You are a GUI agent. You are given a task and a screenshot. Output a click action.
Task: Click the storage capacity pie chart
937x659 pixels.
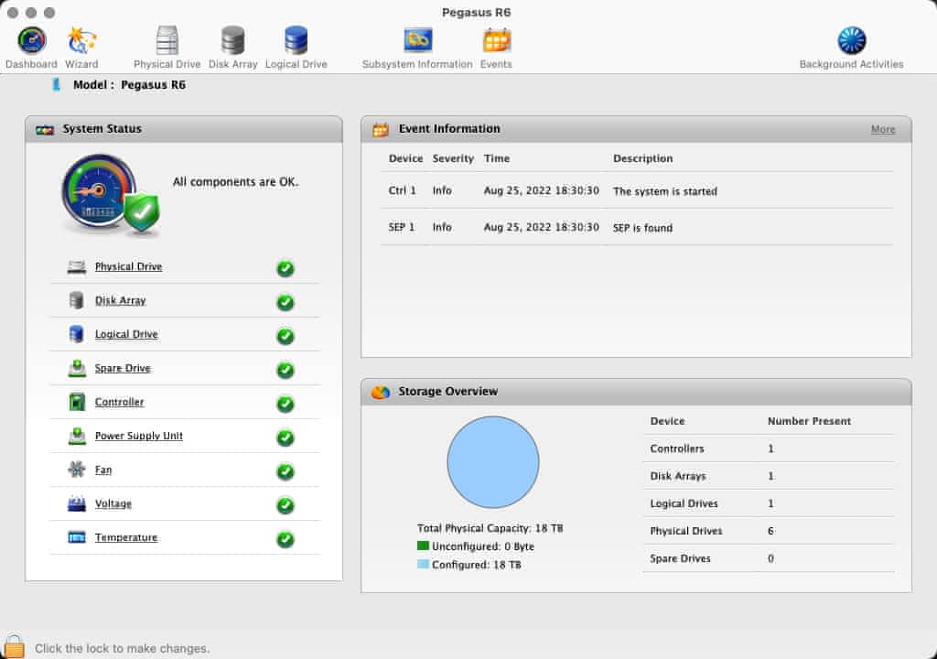[492, 462]
